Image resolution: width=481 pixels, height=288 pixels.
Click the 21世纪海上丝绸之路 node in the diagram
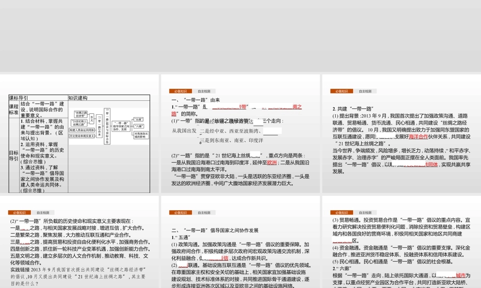80,122
